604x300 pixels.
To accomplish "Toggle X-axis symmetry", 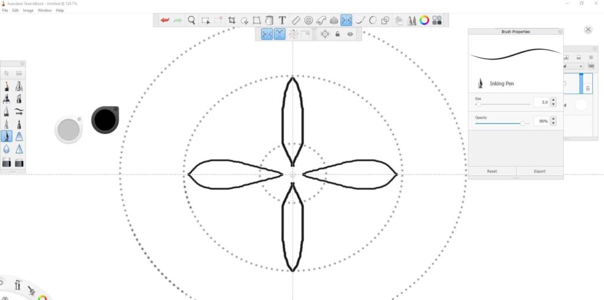I will pyautogui.click(x=280, y=34).
